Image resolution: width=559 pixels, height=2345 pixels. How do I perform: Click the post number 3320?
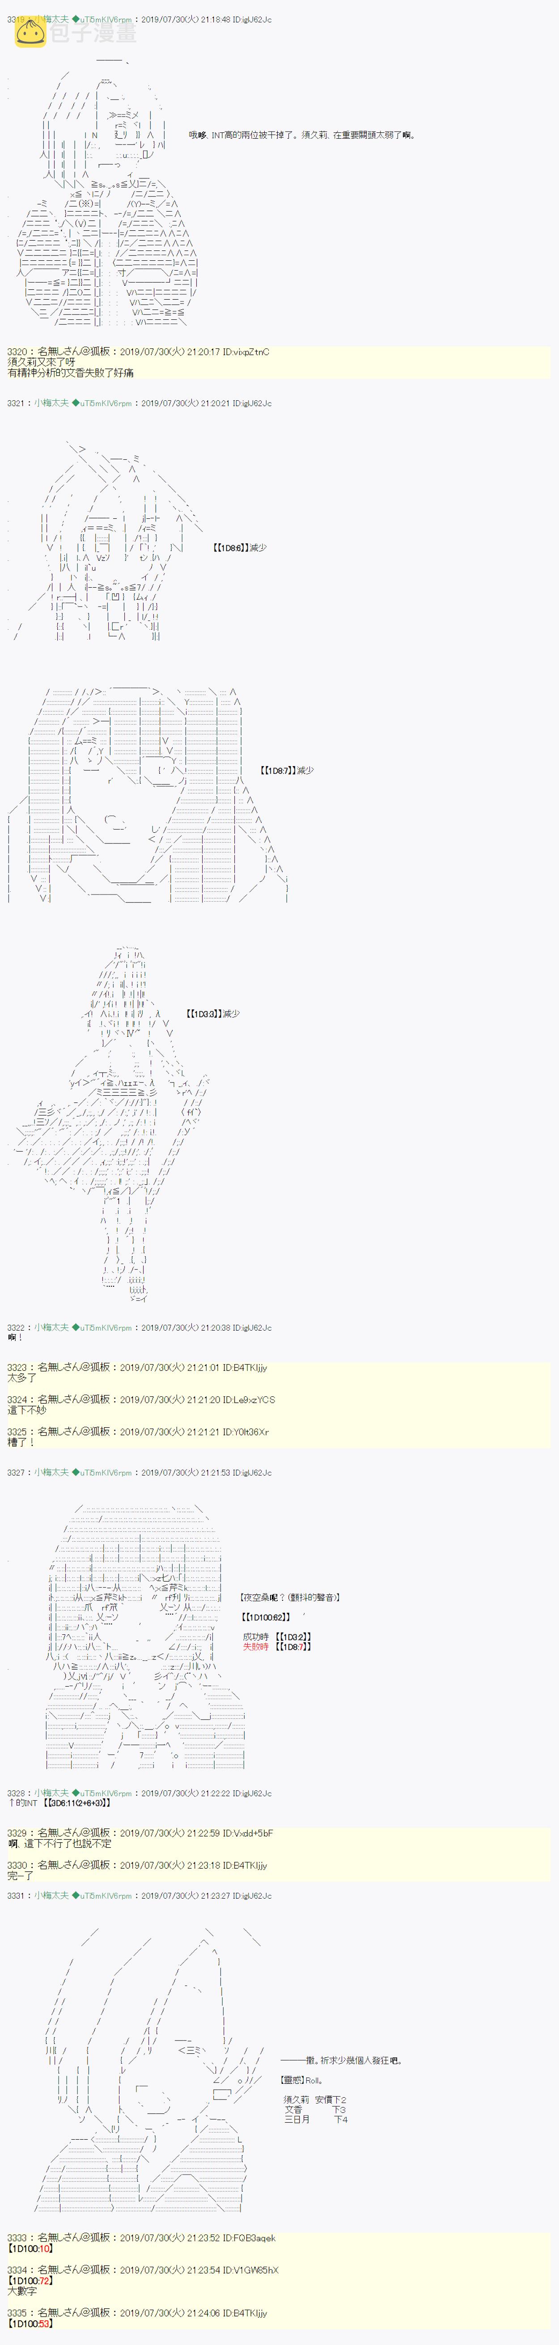(17, 352)
